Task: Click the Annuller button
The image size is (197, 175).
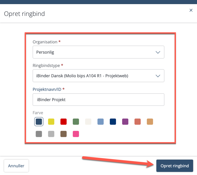Action: coord(16,166)
